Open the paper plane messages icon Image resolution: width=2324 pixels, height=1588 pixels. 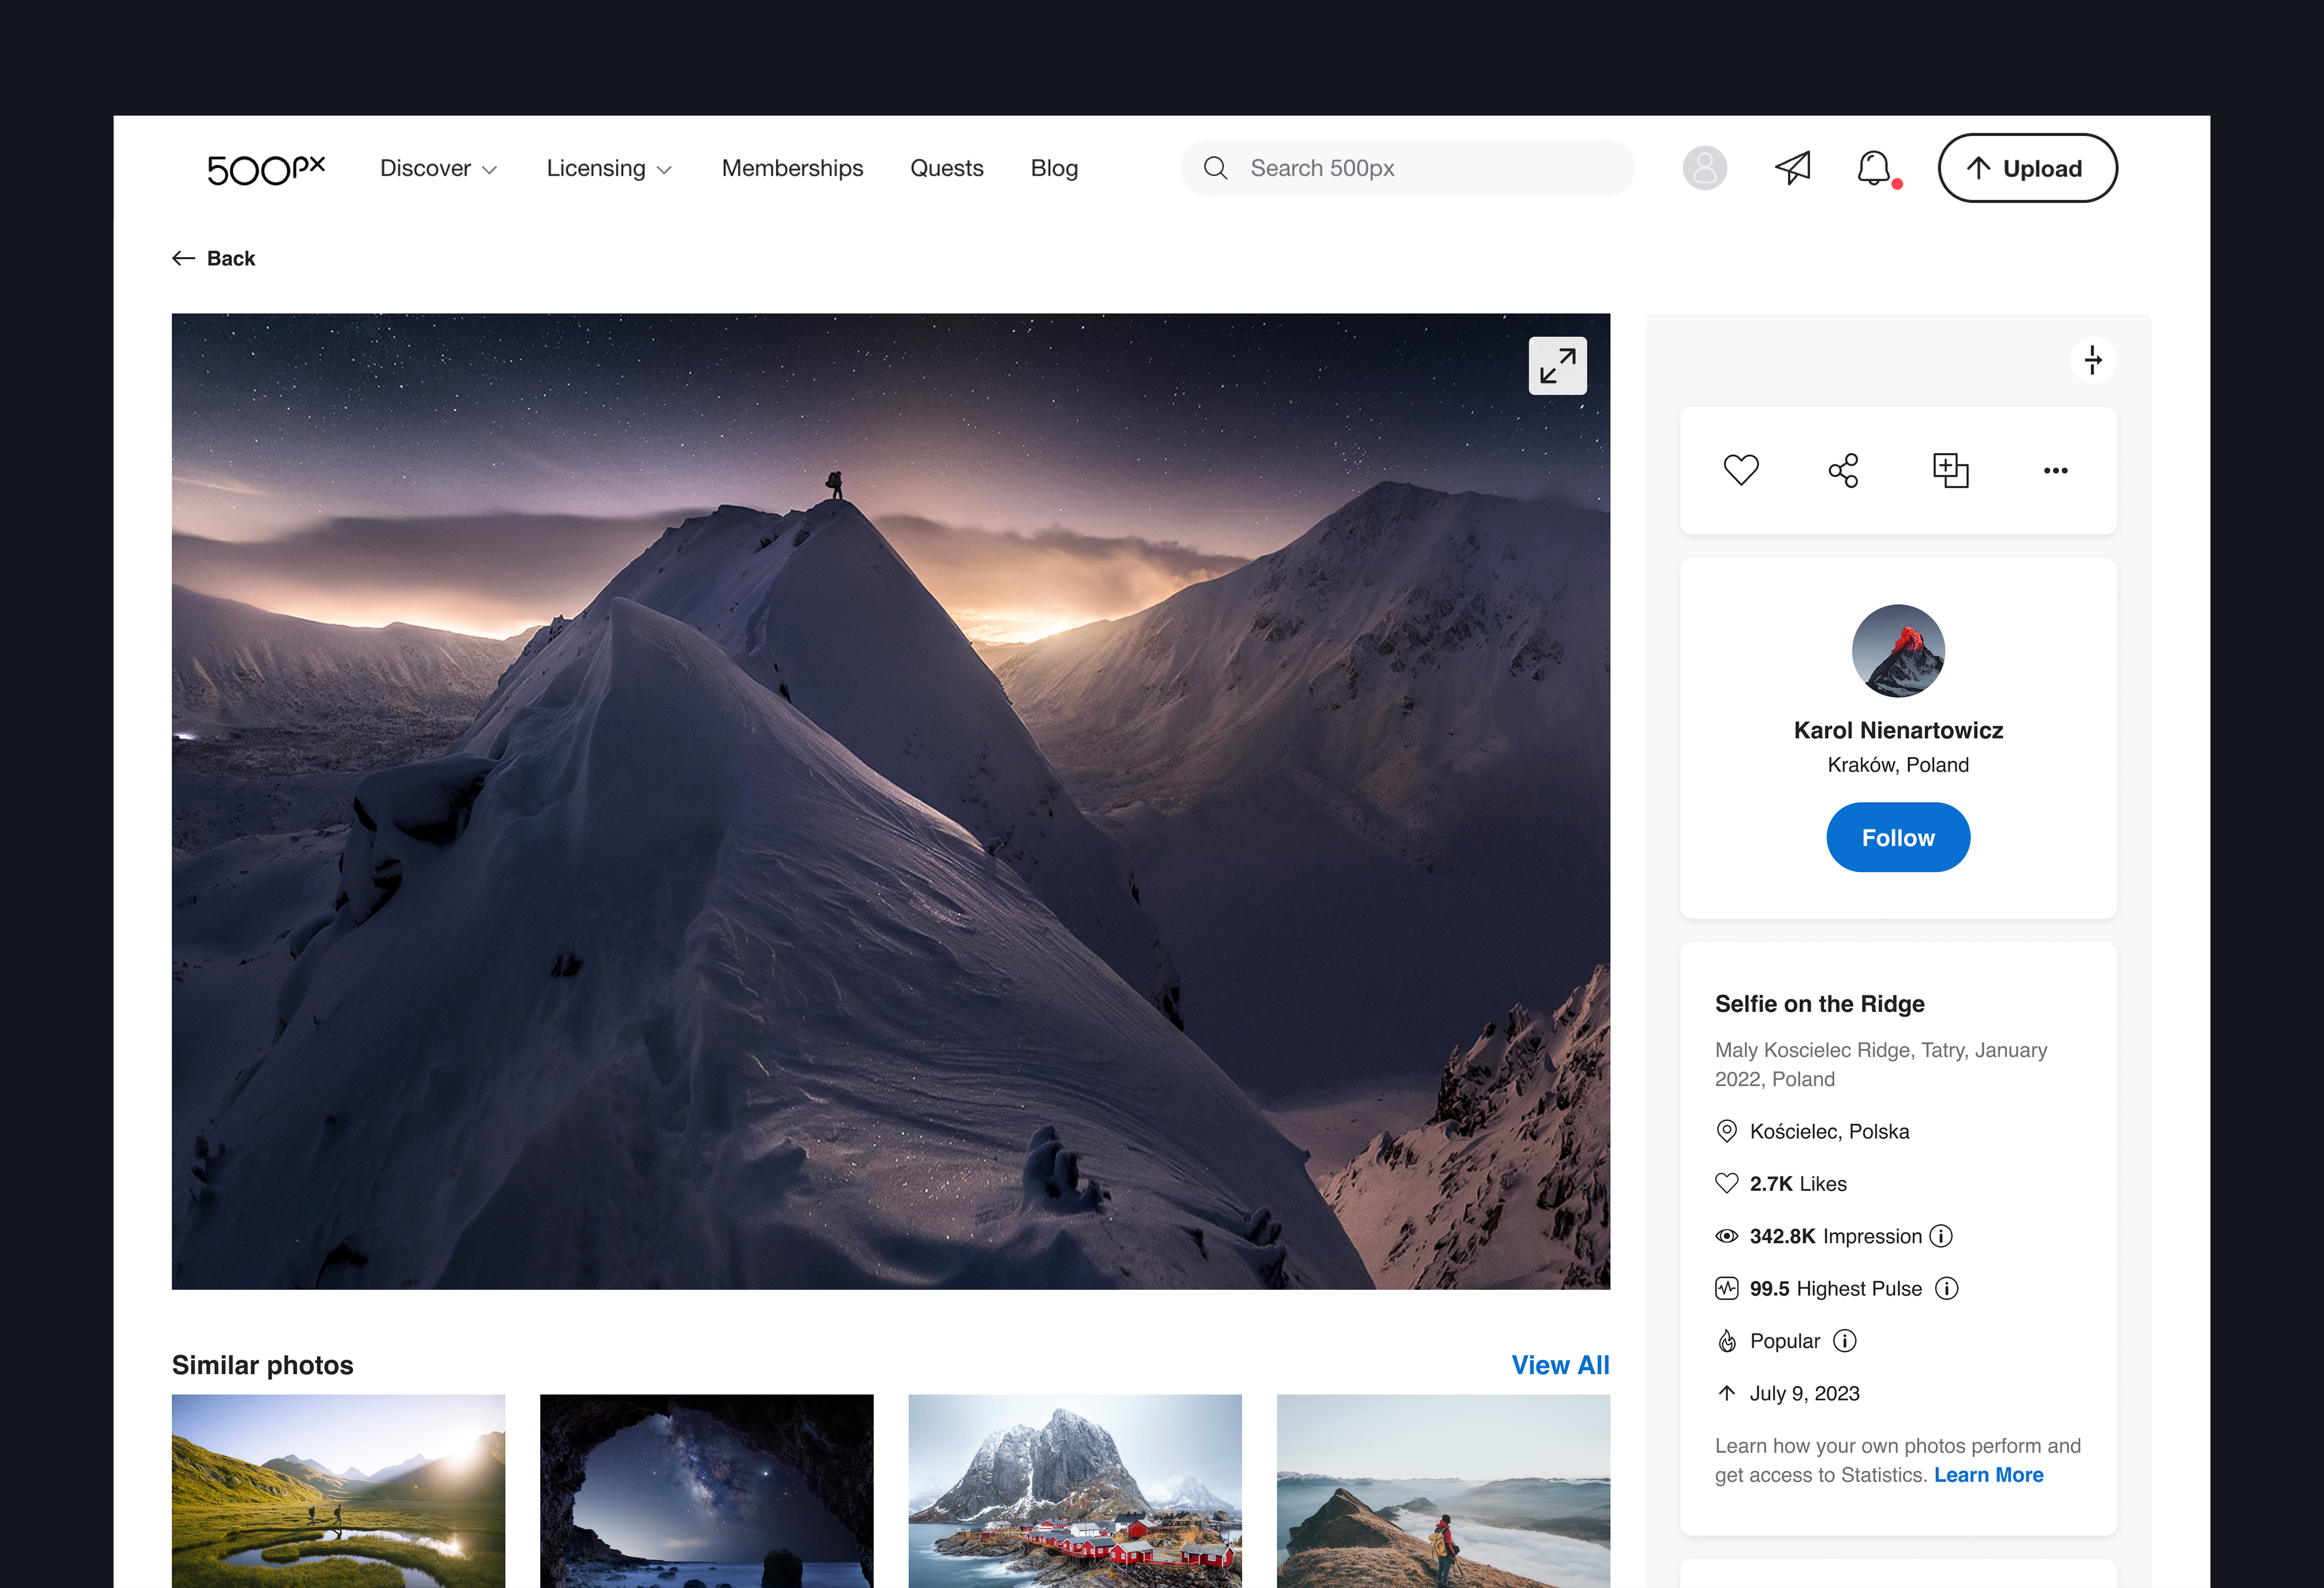[x=1792, y=168]
